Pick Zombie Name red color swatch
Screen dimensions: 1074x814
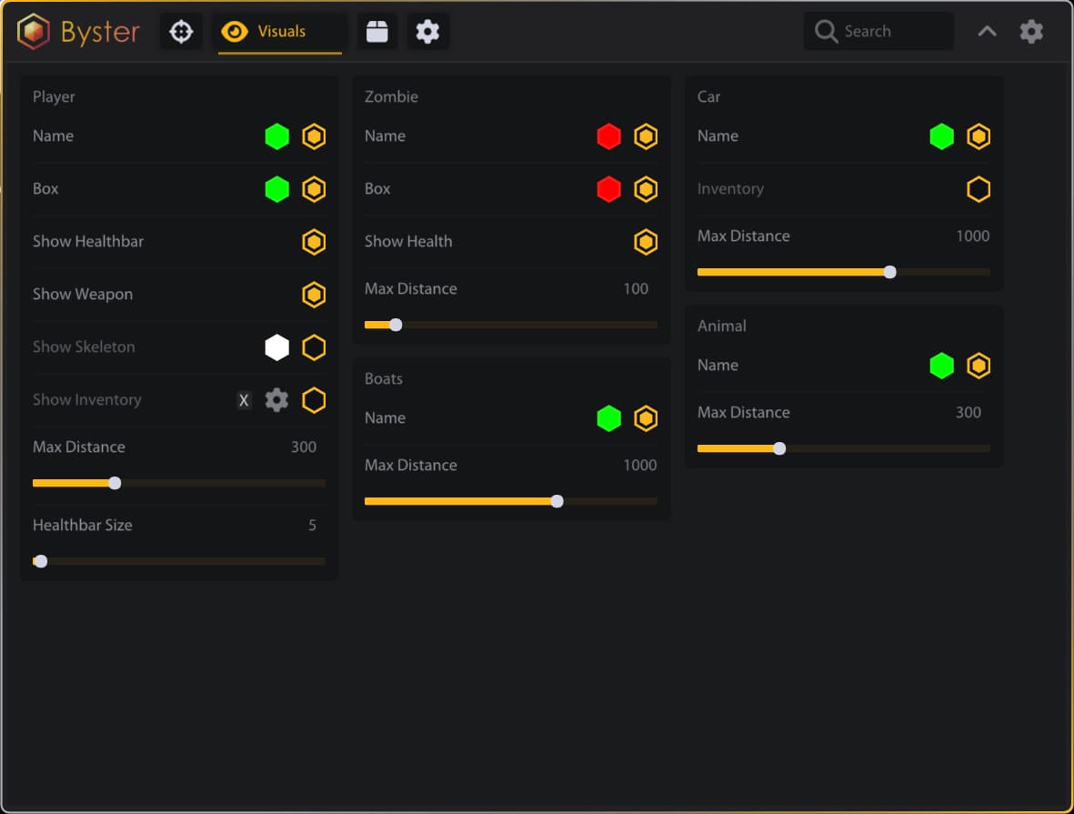(x=608, y=136)
